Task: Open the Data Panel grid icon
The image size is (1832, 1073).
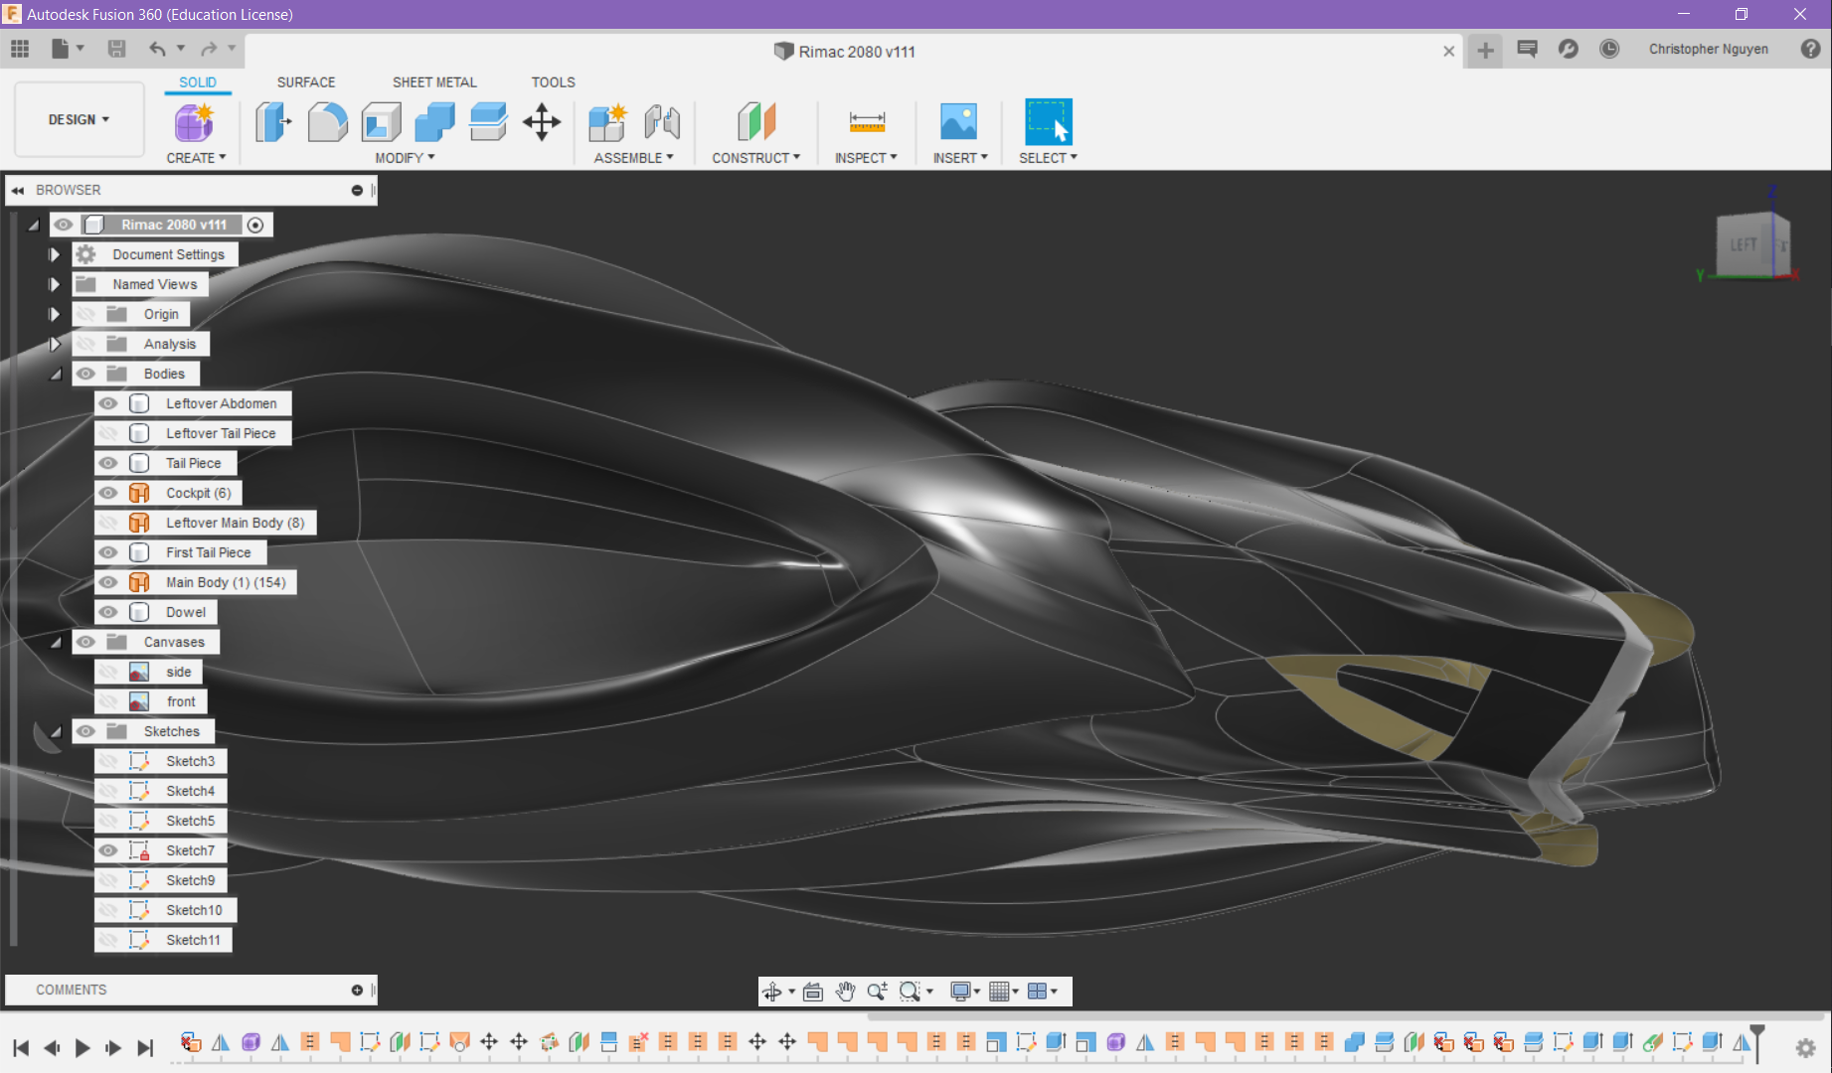Action: [x=20, y=49]
